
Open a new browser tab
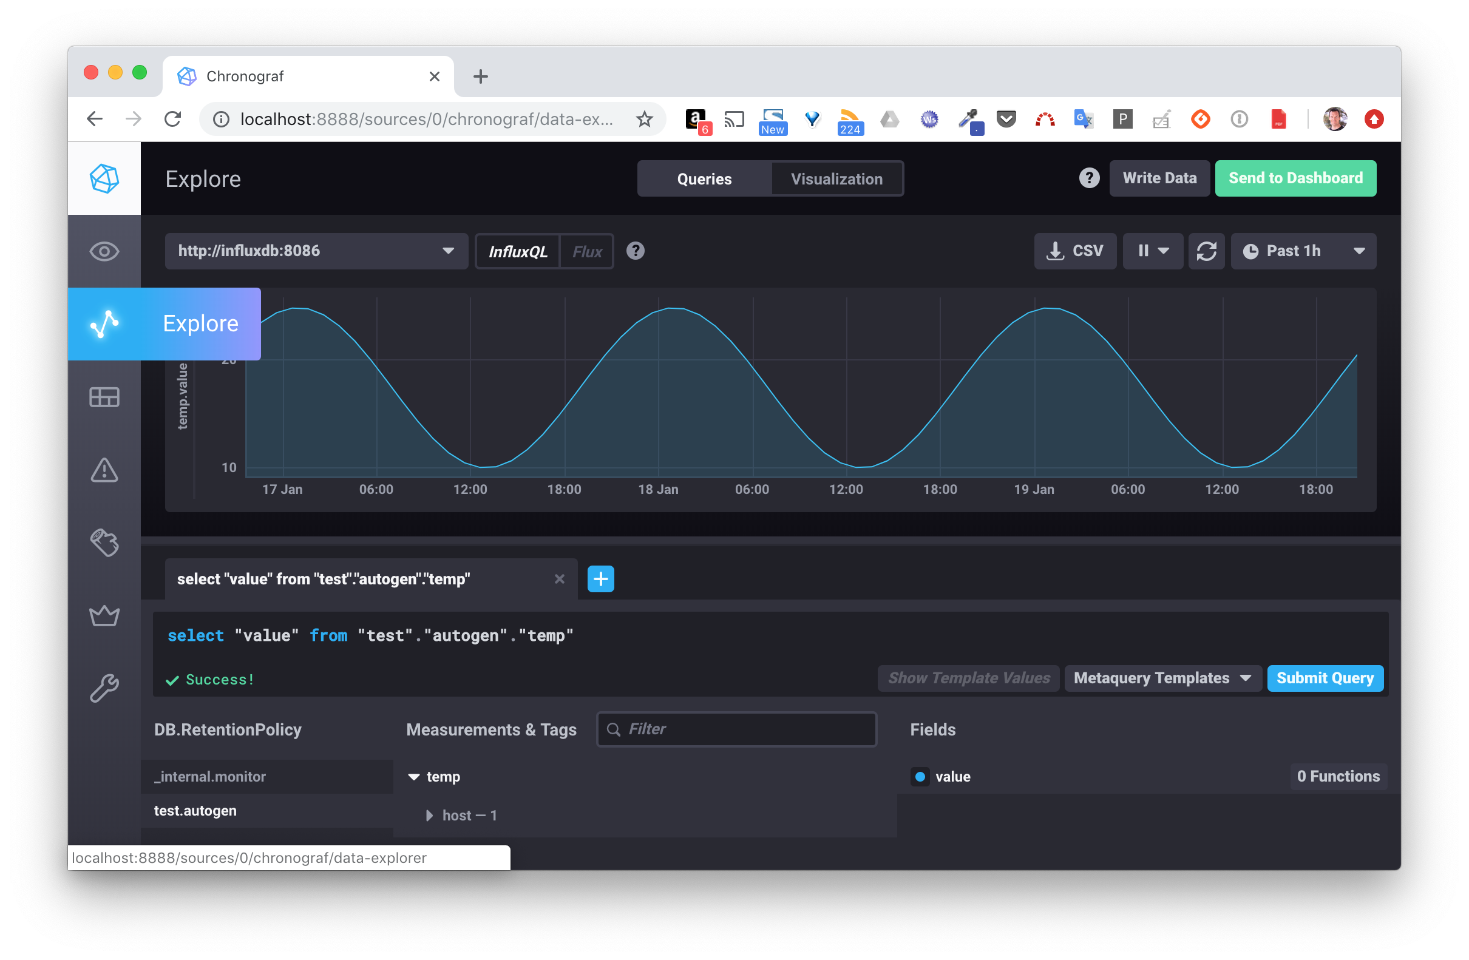pos(481,76)
